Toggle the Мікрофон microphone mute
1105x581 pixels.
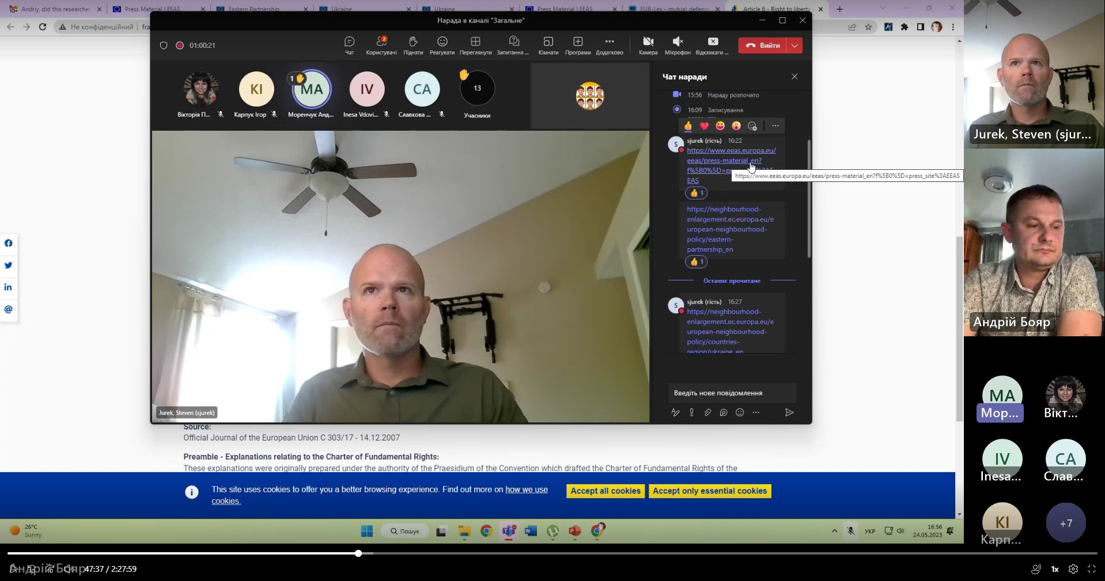pos(677,42)
